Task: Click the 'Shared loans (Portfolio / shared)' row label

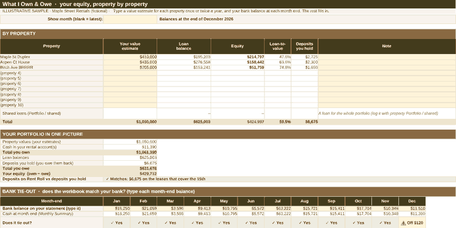Action: click(x=52, y=113)
